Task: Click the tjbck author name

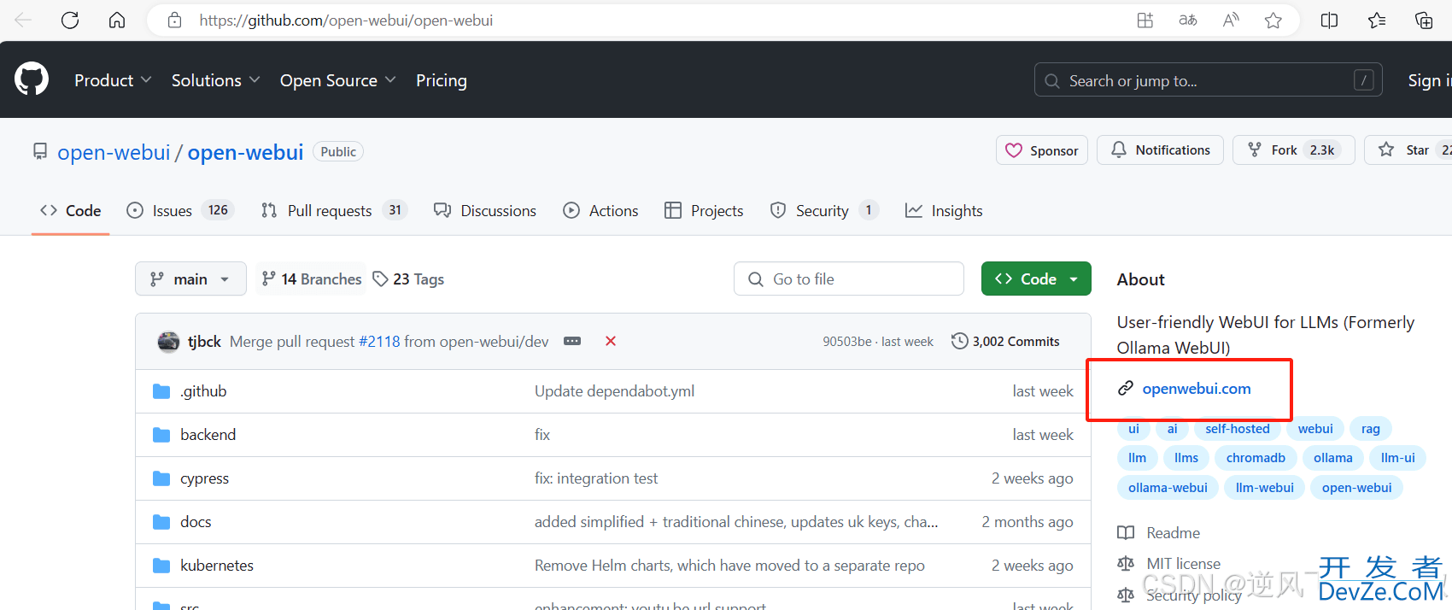Action: [x=204, y=342]
